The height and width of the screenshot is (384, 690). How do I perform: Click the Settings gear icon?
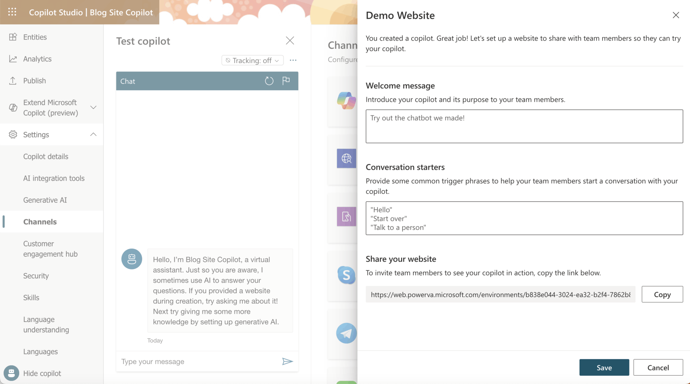click(13, 135)
